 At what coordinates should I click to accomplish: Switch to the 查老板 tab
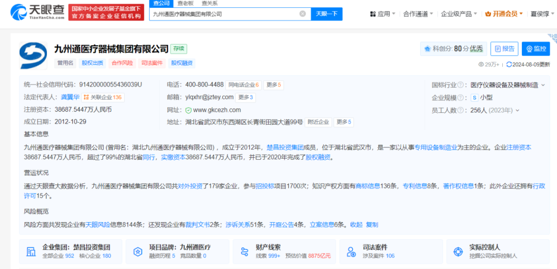point(186,3)
